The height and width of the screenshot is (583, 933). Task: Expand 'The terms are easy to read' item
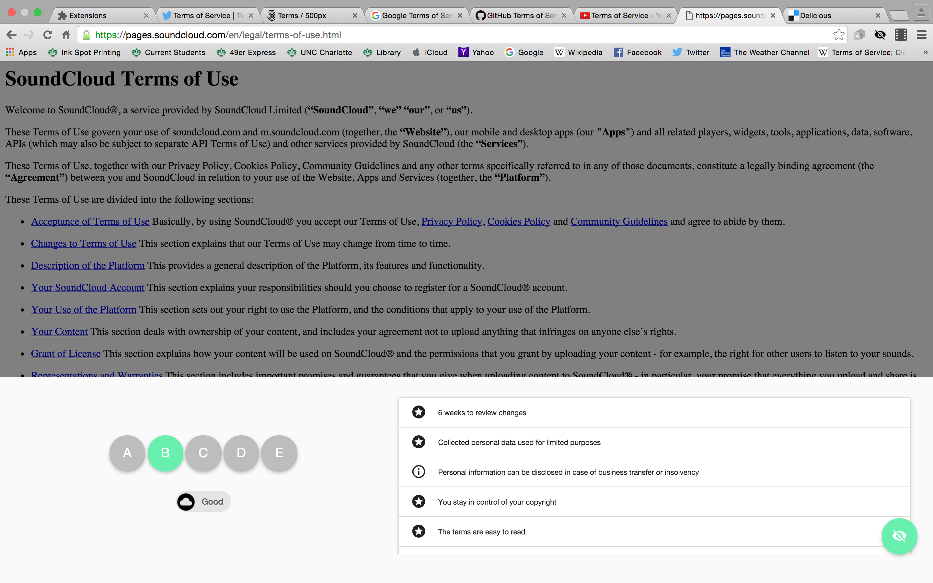pos(481,532)
